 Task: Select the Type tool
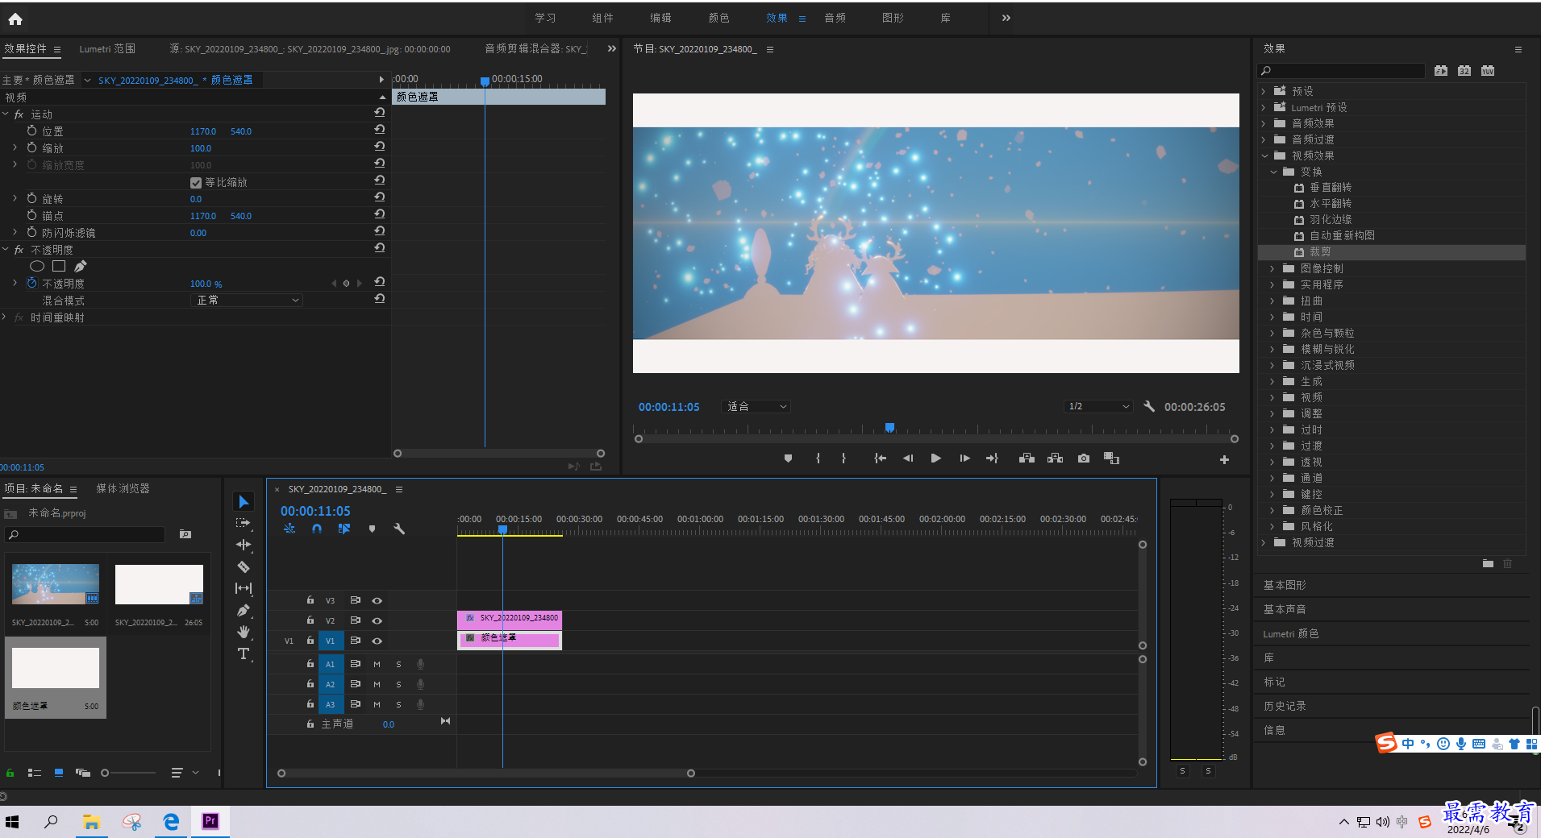pos(244,653)
